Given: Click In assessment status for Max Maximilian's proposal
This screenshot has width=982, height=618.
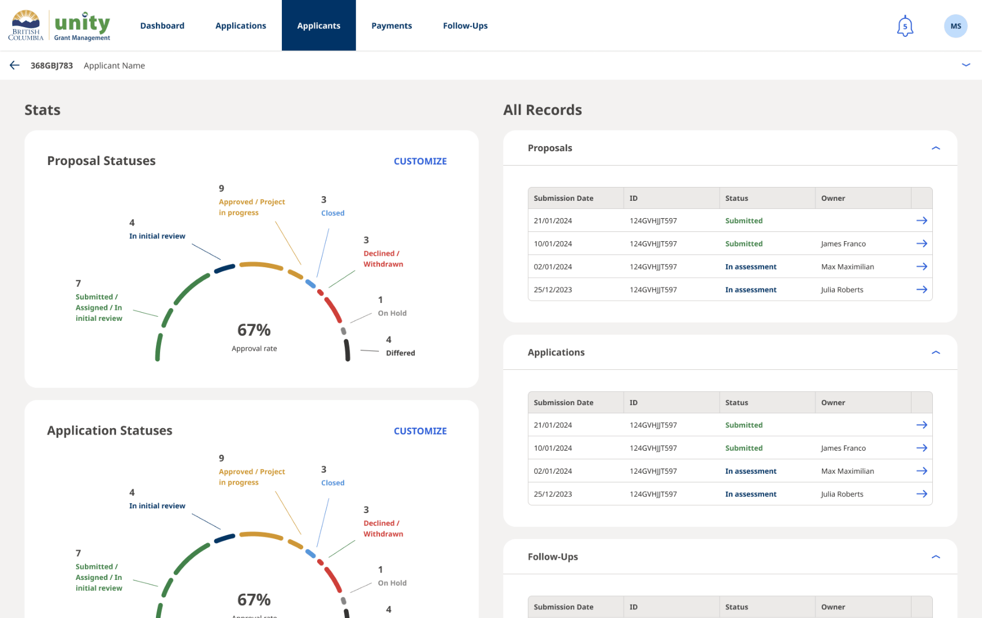Looking at the screenshot, I should tap(750, 267).
